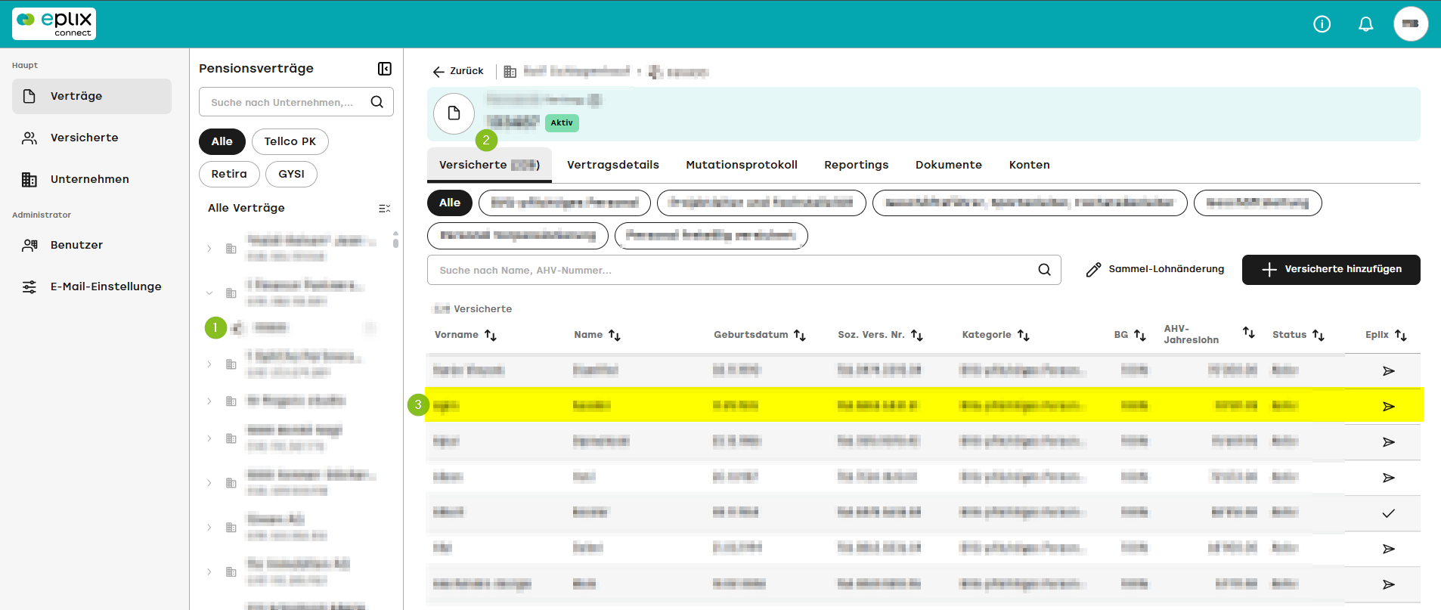Open the Reportings tab
The image size is (1441, 610).
[x=857, y=165]
